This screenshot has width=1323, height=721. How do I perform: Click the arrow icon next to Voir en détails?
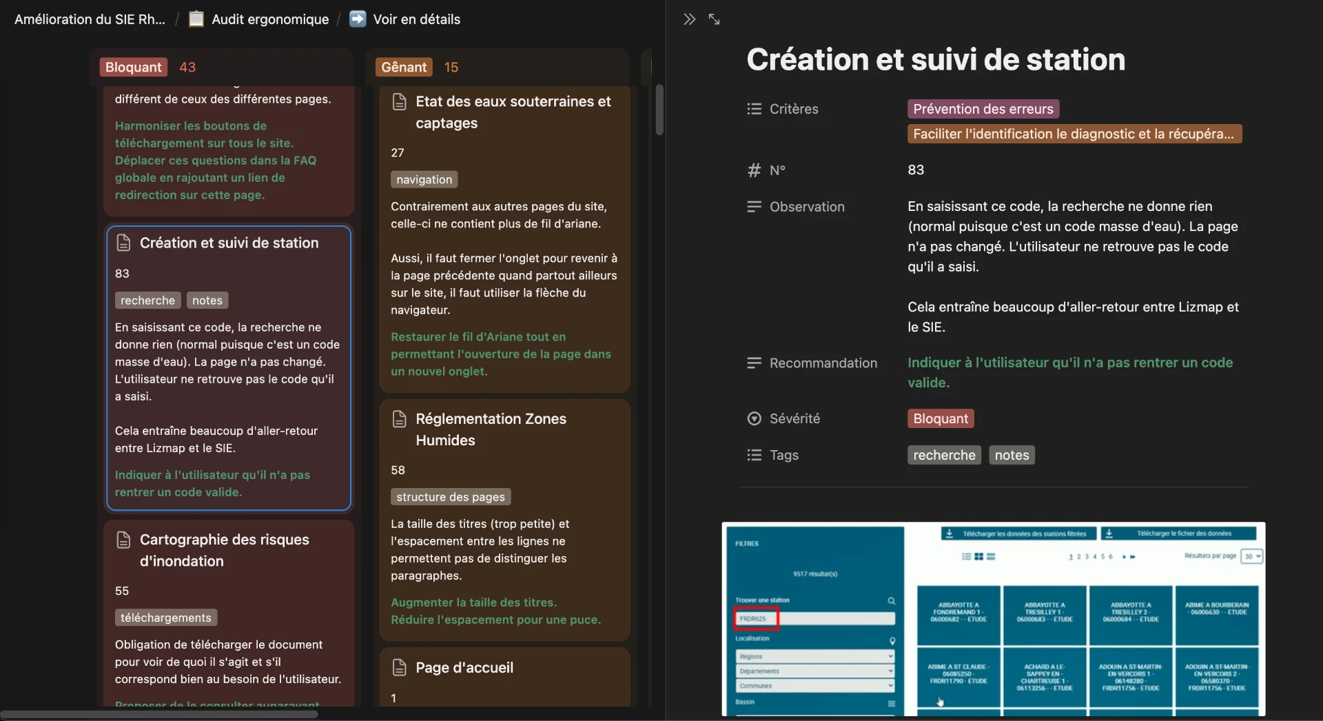click(358, 19)
